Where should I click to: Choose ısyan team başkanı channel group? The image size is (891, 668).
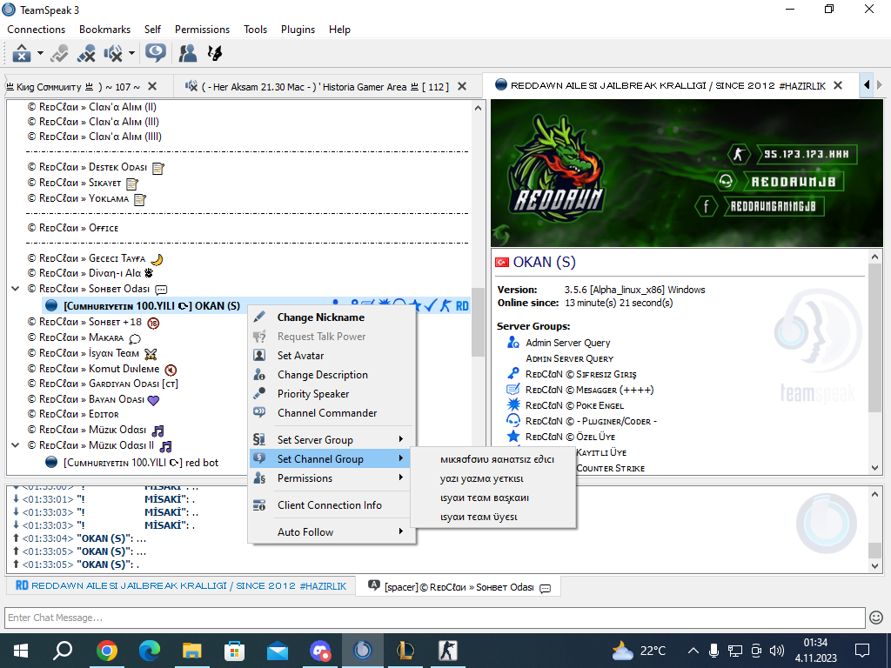pyautogui.click(x=484, y=498)
